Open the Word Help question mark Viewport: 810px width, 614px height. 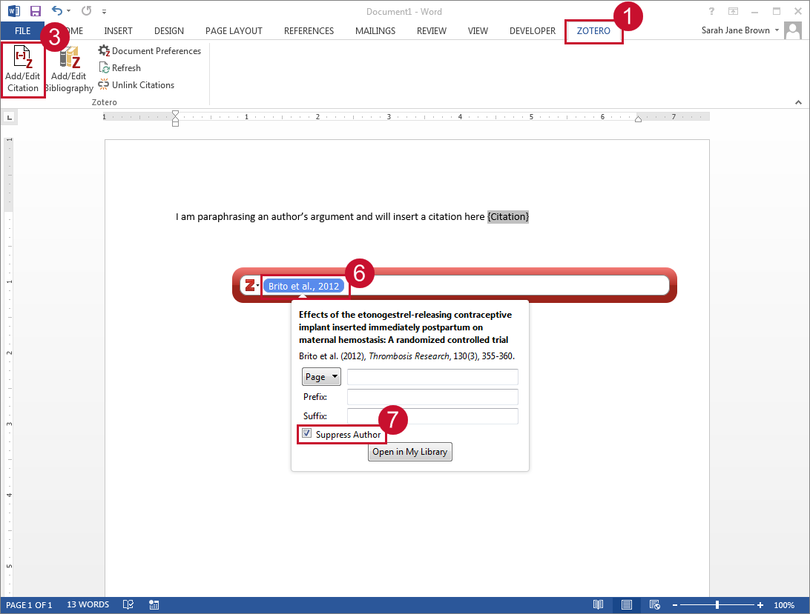(x=711, y=11)
